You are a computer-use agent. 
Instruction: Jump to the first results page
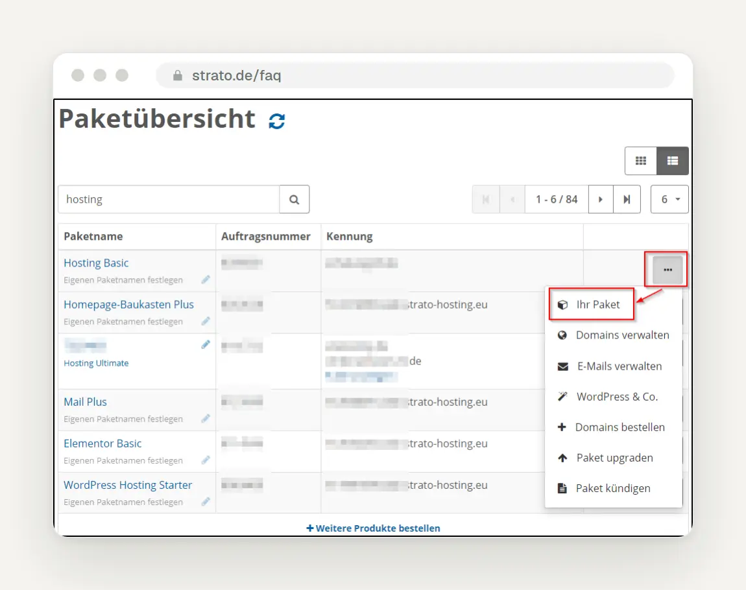coord(486,199)
